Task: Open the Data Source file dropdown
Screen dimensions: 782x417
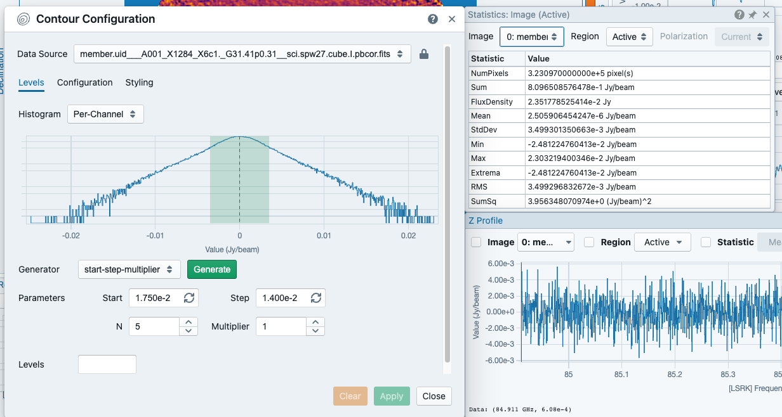Action: [242, 55]
